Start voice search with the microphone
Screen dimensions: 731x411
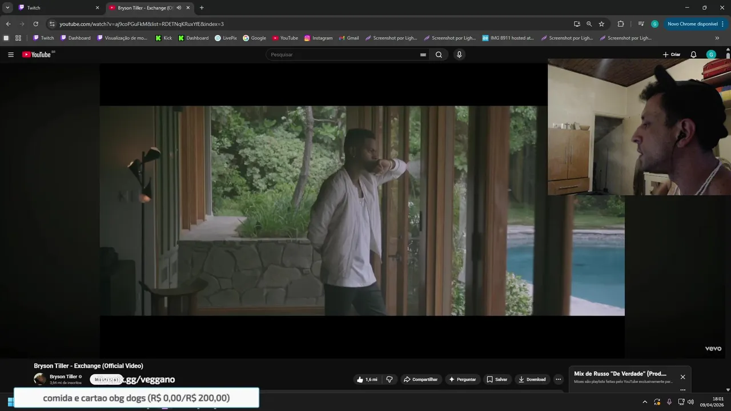[x=459, y=55]
